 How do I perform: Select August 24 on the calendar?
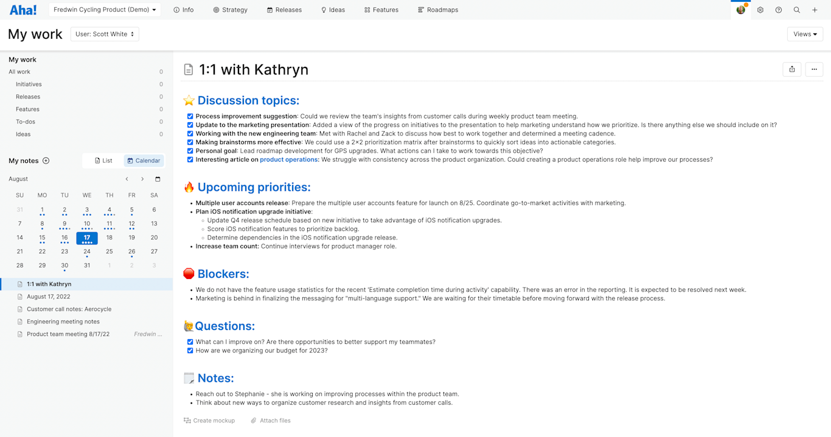[87, 252]
